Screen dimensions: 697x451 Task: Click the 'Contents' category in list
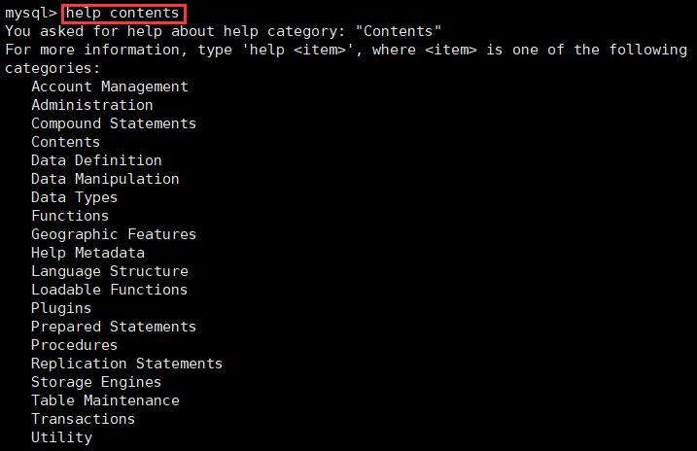pos(65,142)
